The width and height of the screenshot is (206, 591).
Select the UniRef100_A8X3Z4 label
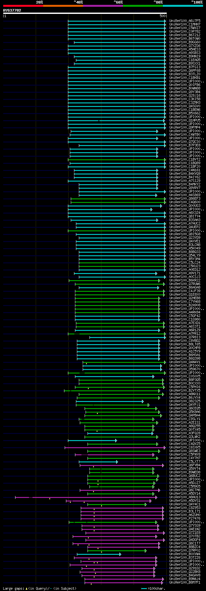coord(185,213)
